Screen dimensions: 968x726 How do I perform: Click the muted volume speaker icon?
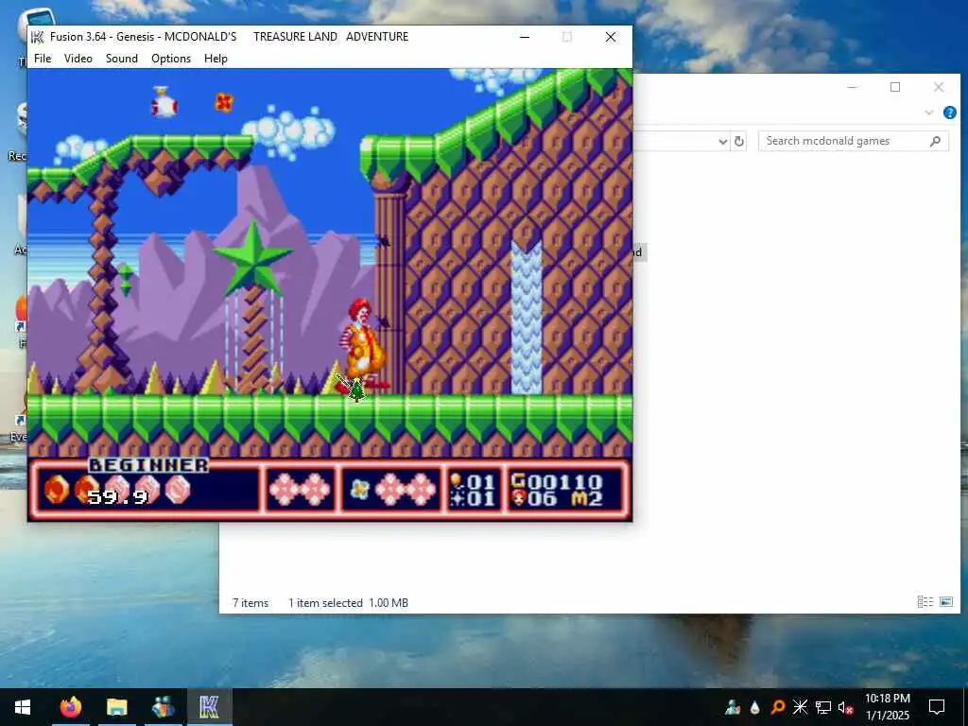pyautogui.click(x=845, y=707)
